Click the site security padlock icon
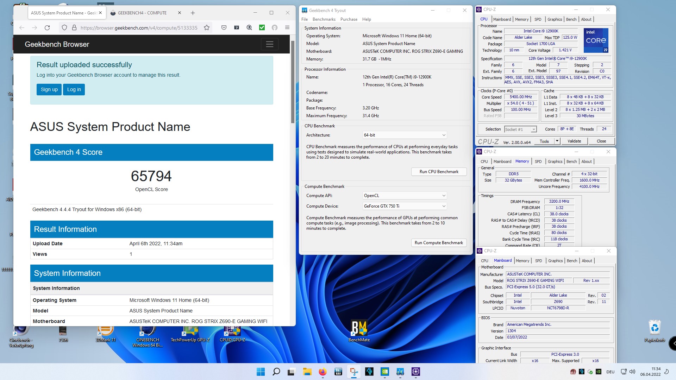Viewport: 676px width, 380px height. (74, 27)
